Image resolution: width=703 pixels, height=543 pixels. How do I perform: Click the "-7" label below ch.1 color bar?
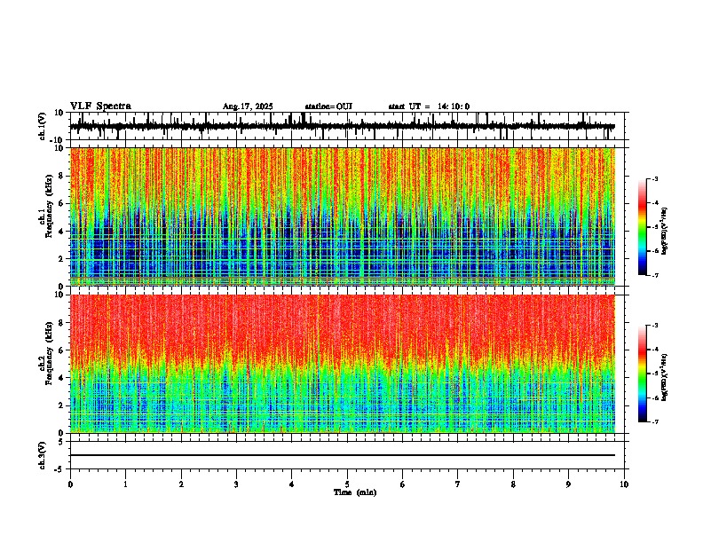[654, 275]
